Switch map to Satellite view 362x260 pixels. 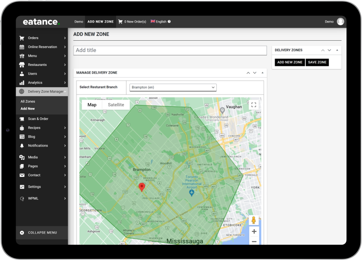(116, 105)
